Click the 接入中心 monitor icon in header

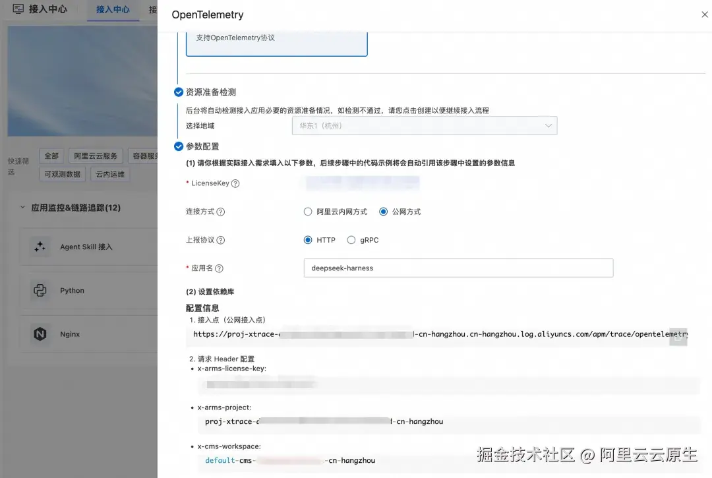click(18, 9)
